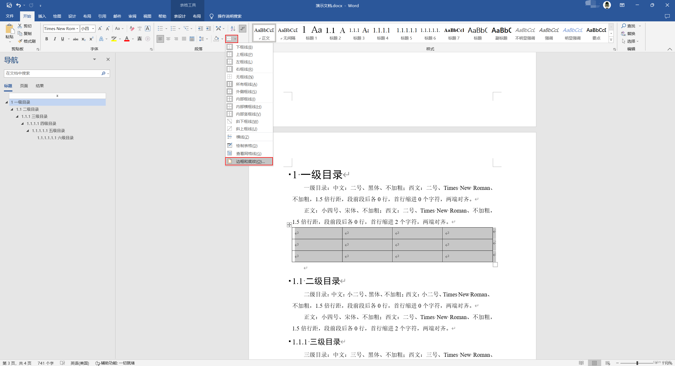Click the 替换 replace button
Image resolution: width=675 pixels, height=366 pixels.
[x=629, y=33]
